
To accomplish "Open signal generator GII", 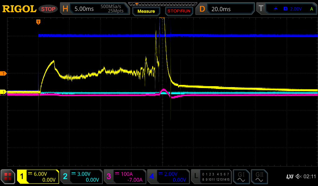I will 259,176.
